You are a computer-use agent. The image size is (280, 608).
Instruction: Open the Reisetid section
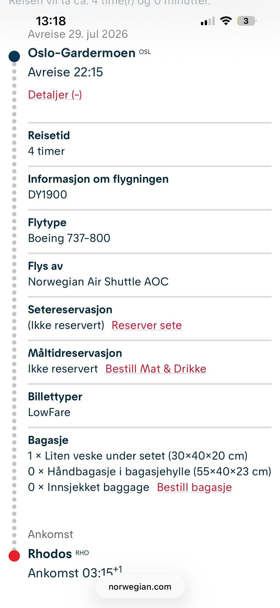[x=49, y=135]
